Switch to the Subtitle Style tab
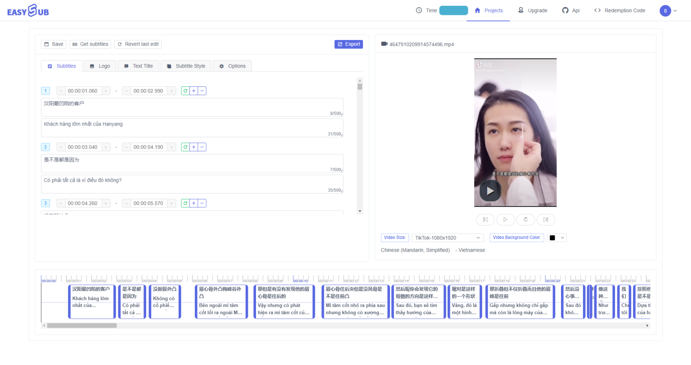 tap(186, 66)
